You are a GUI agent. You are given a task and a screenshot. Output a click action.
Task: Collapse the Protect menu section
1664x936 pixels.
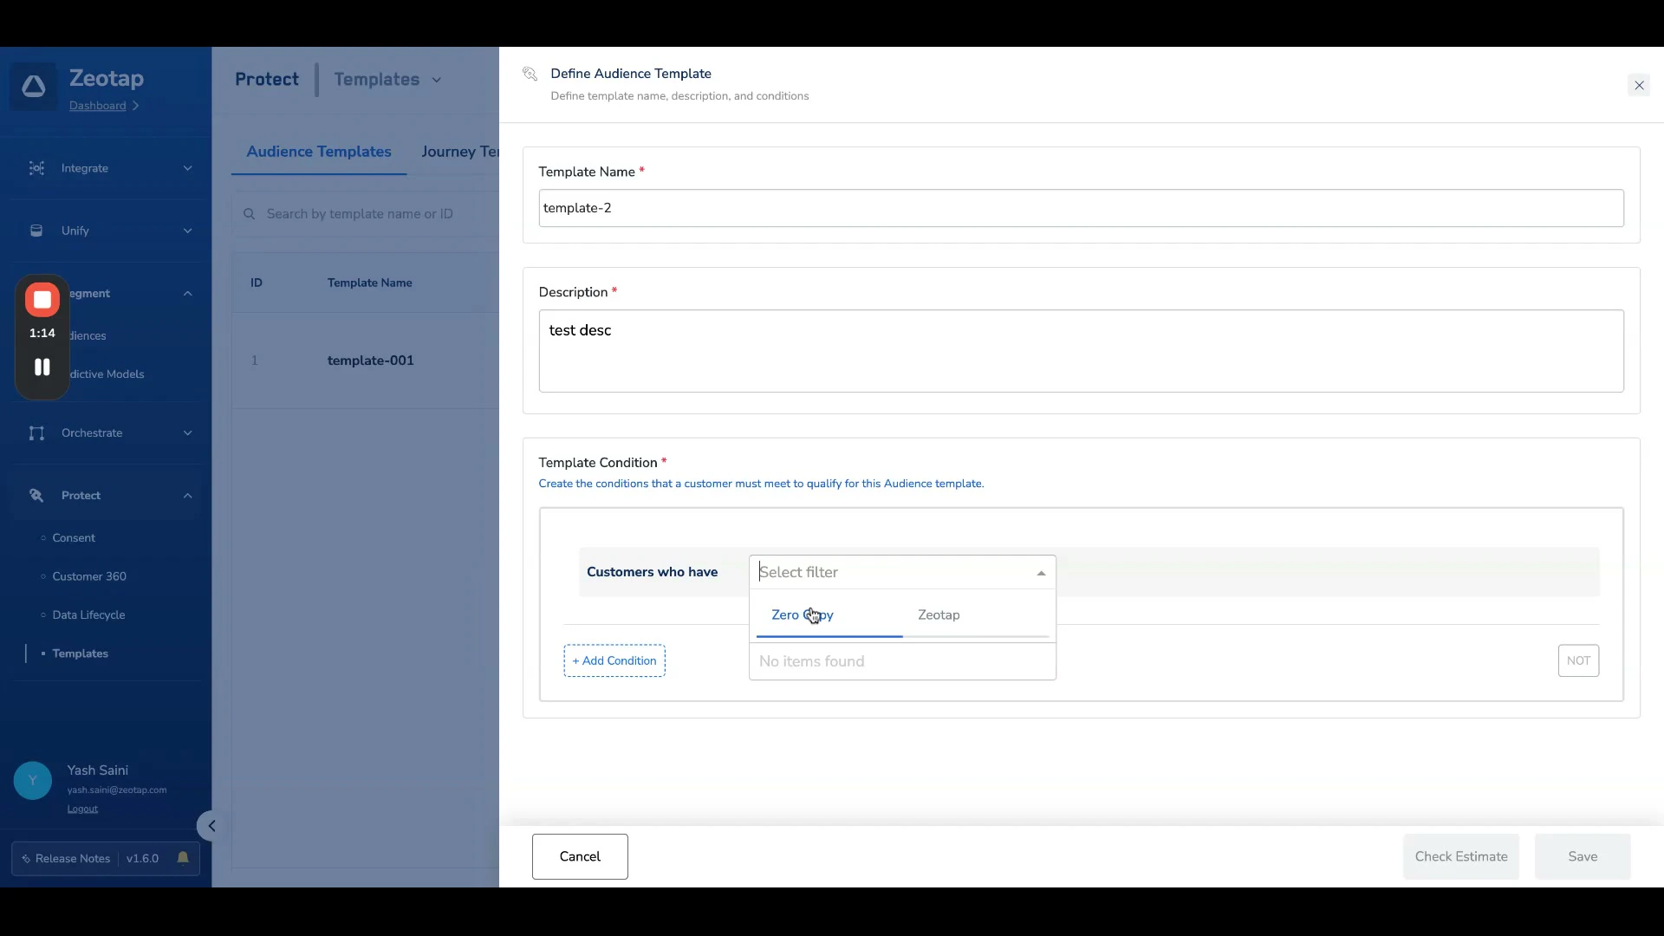[x=187, y=496]
